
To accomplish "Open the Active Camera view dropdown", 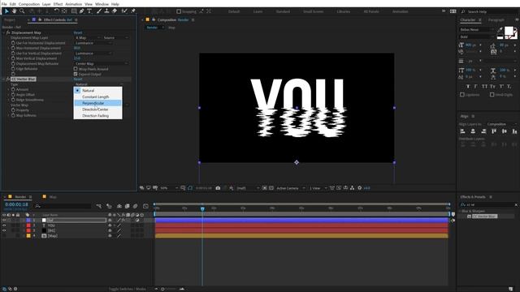I will (x=291, y=188).
